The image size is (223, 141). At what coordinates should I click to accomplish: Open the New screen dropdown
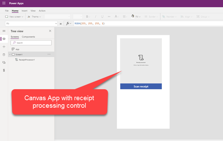[x=14, y=17]
